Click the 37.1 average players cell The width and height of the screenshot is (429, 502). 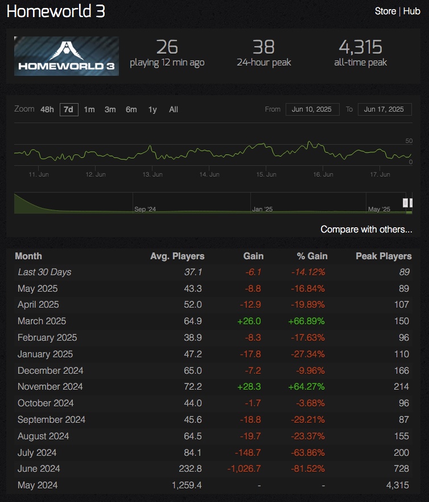(193, 272)
